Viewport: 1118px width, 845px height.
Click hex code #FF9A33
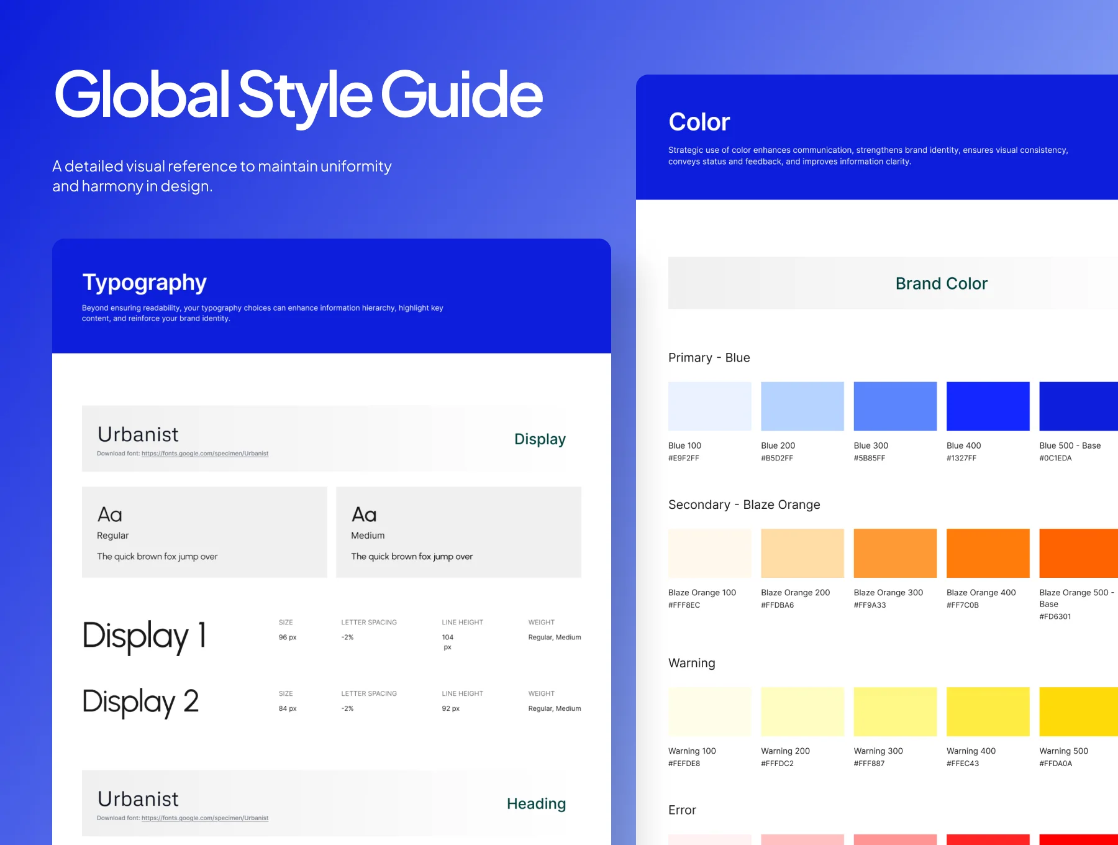870,605
